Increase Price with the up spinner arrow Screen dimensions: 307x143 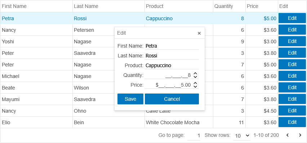tap(195, 83)
